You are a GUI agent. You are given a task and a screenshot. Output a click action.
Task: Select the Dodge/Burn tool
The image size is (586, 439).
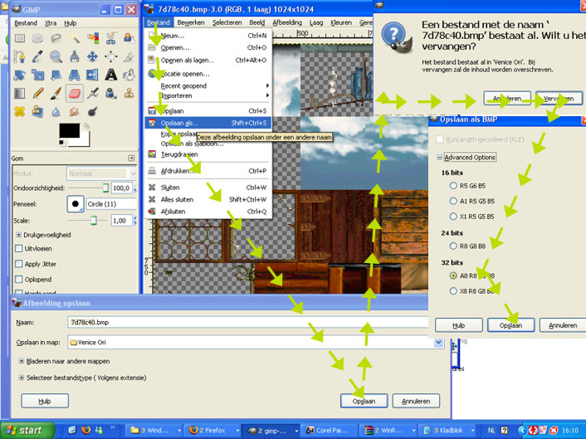pyautogui.click(x=93, y=111)
